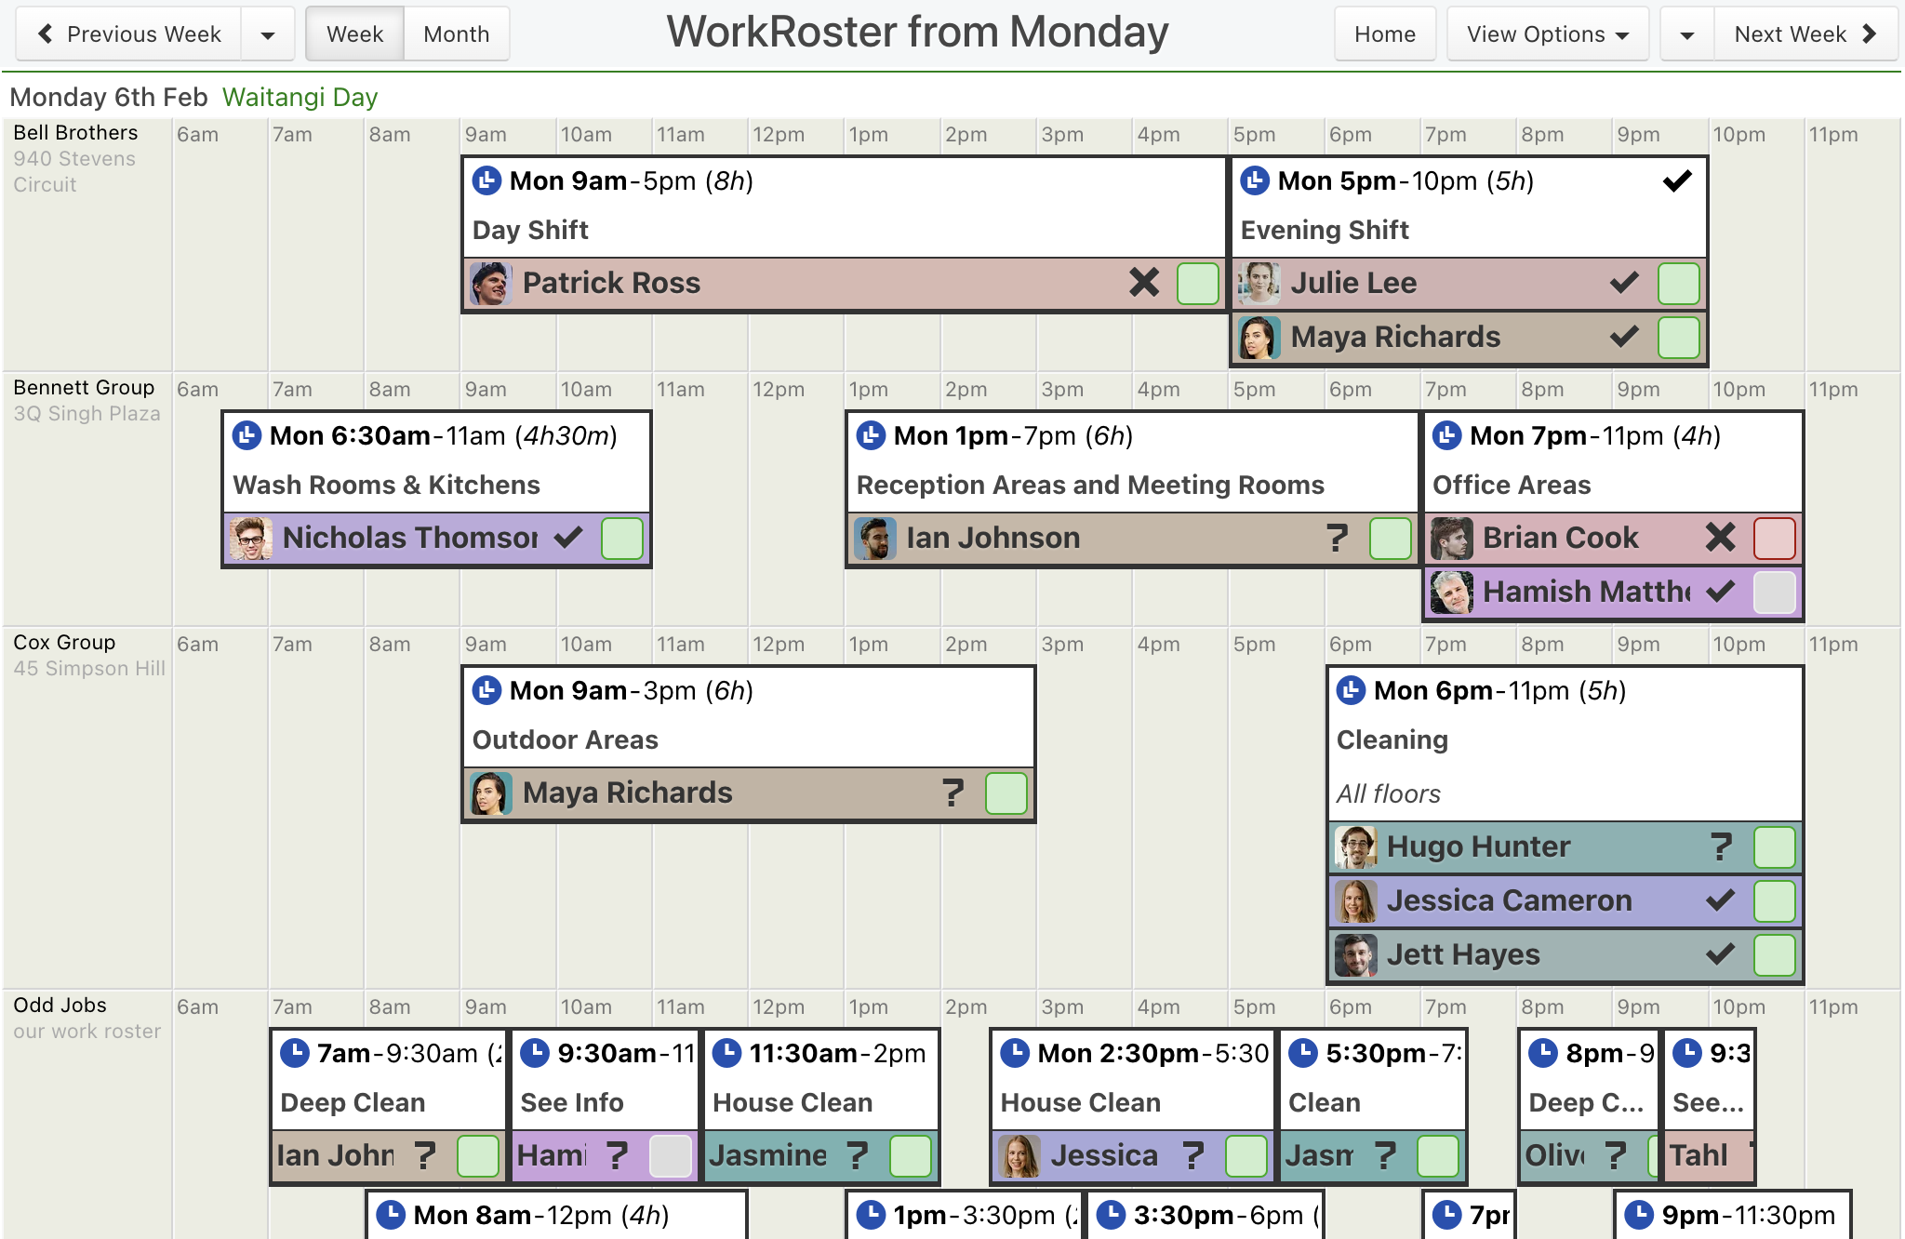Select the Week view tab

(354, 34)
